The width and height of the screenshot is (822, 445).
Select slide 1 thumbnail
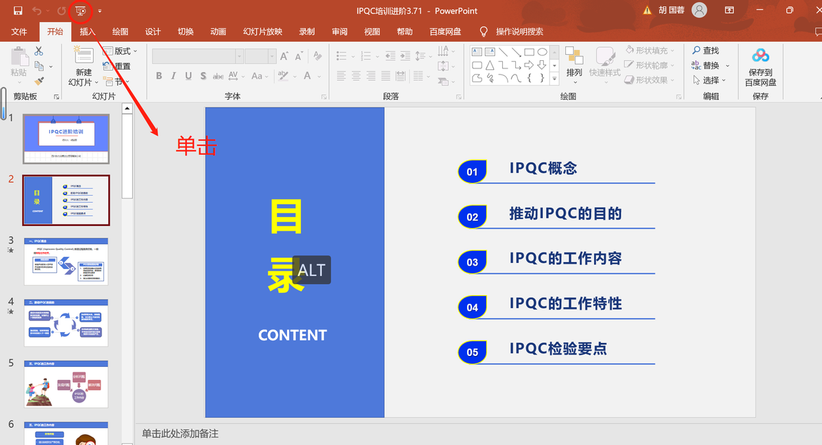click(x=66, y=139)
